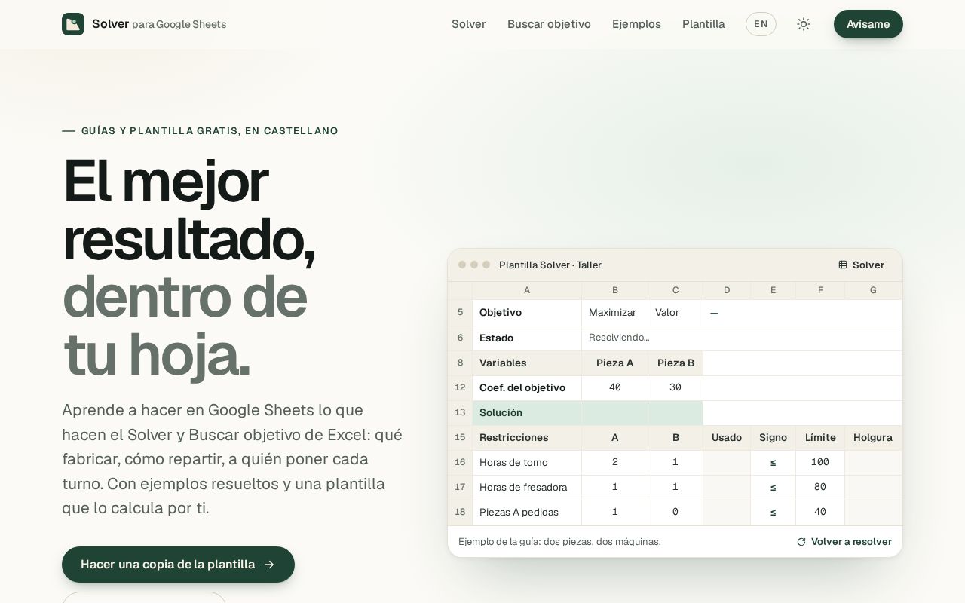Click the Coef. del objetivo label

click(x=527, y=387)
